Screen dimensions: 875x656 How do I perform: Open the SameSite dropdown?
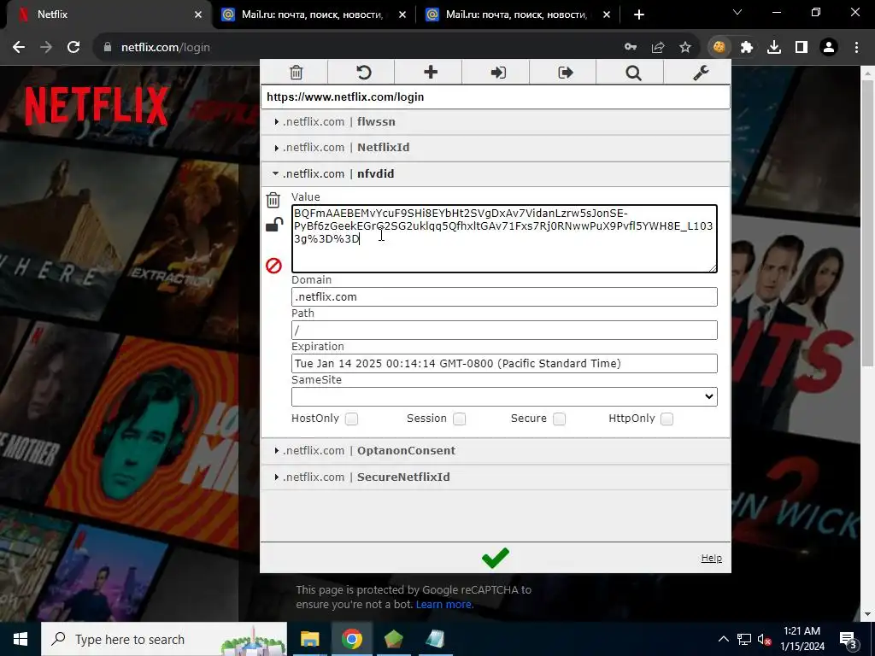pos(504,396)
